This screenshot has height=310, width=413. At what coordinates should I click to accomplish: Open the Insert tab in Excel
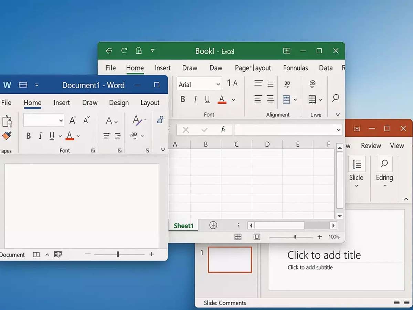pyautogui.click(x=162, y=68)
